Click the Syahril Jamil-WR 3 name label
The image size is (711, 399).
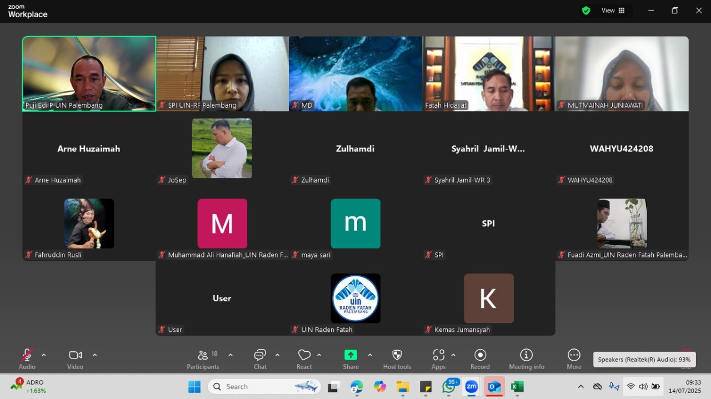pos(462,180)
